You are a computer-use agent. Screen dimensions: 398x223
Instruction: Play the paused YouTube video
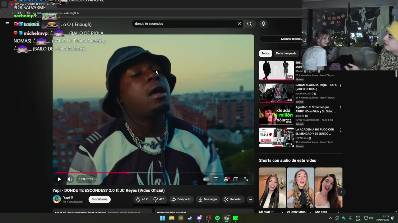point(59,179)
